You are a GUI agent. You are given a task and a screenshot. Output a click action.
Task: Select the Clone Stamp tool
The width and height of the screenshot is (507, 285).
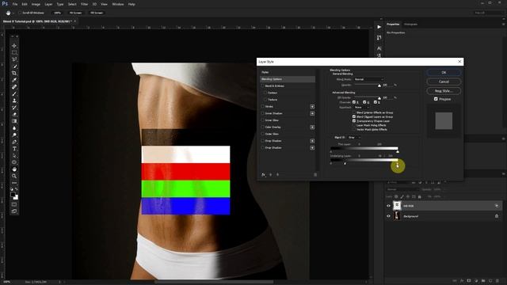tap(14, 101)
